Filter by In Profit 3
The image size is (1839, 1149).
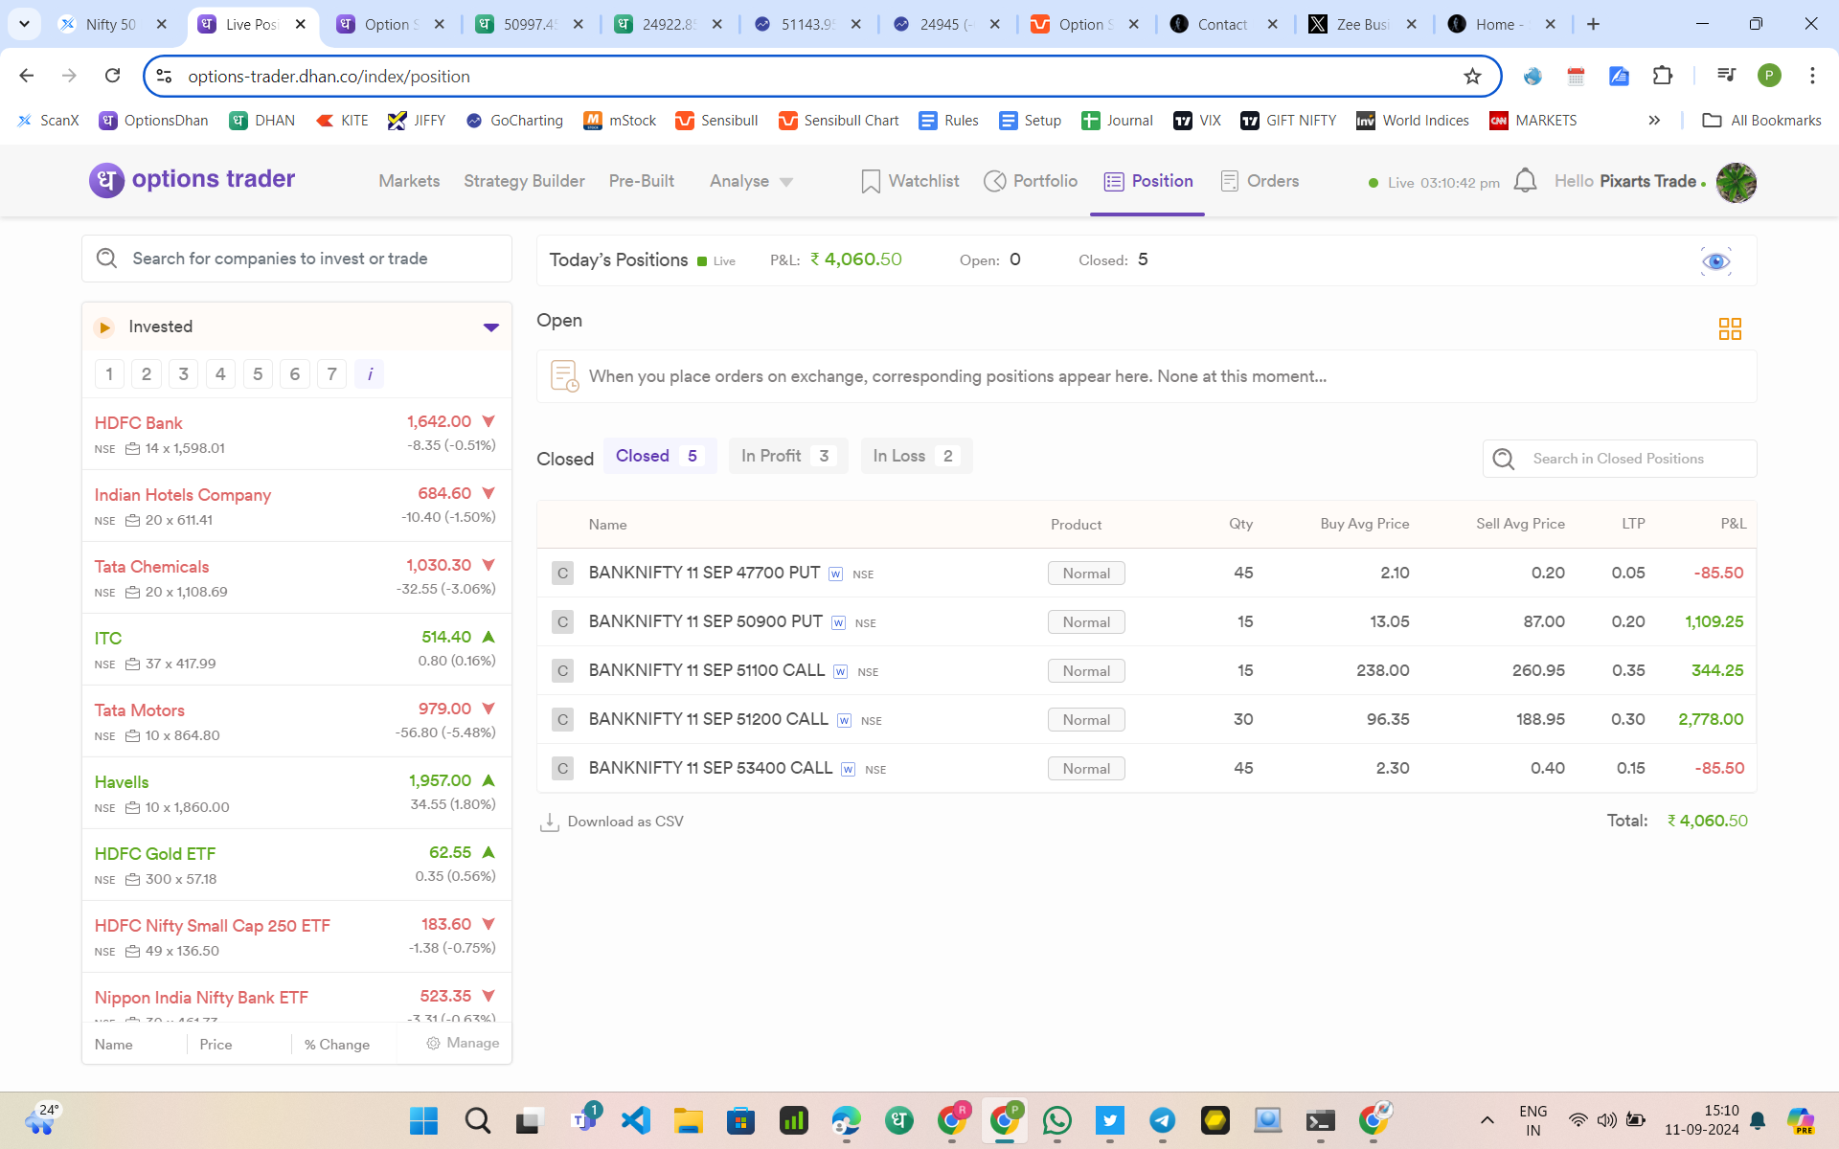788,456
